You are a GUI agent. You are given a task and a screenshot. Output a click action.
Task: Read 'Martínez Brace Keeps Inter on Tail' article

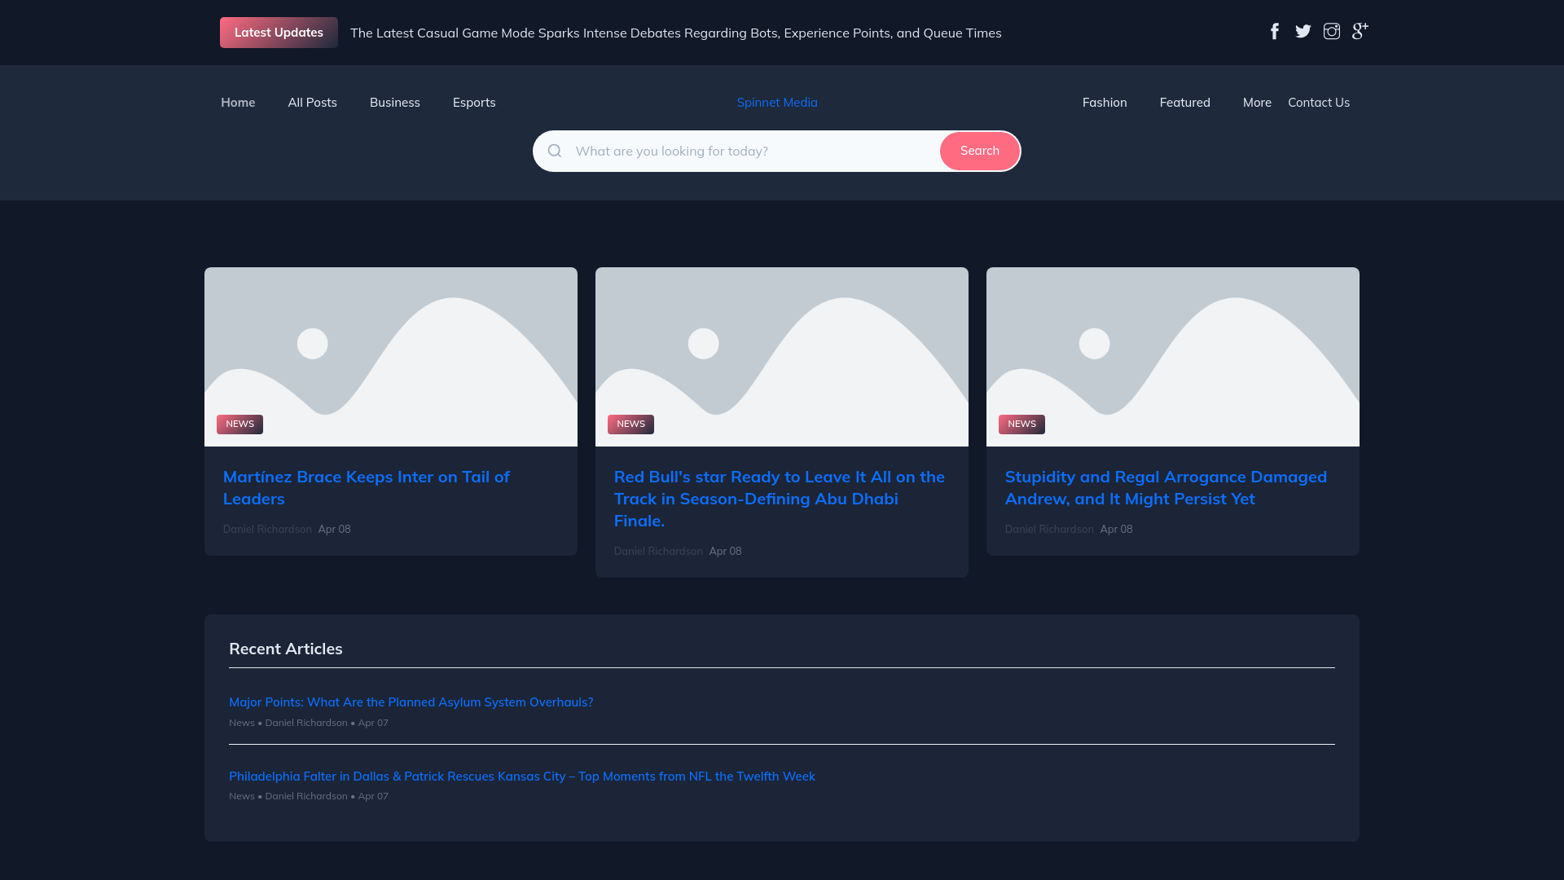click(367, 488)
